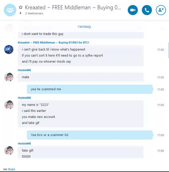Click the conversation scrollbar thumb
The width and height of the screenshot is (169, 172).
click(168, 50)
